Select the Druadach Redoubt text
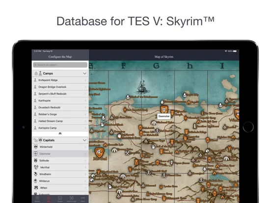 (50, 107)
